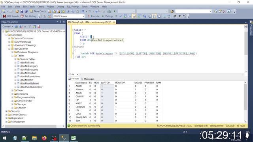Select the dbo.MsProduct table
Viewport: 253px width, 142px height.
28,73
